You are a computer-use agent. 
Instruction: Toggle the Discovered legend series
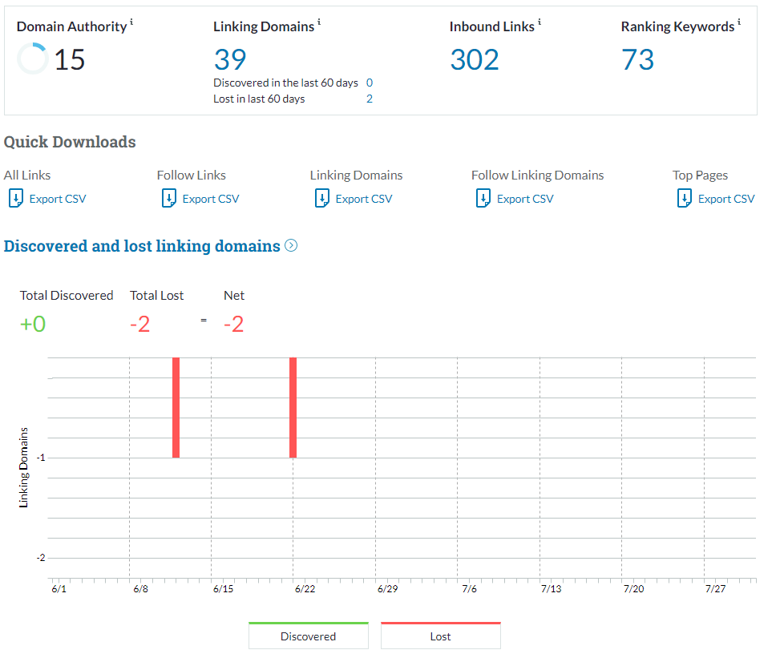[x=308, y=636]
